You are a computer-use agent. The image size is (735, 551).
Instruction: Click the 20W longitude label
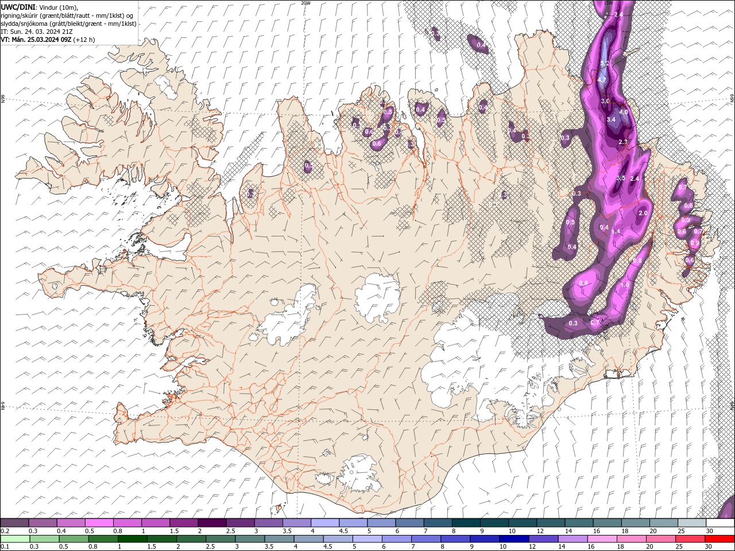305,3
